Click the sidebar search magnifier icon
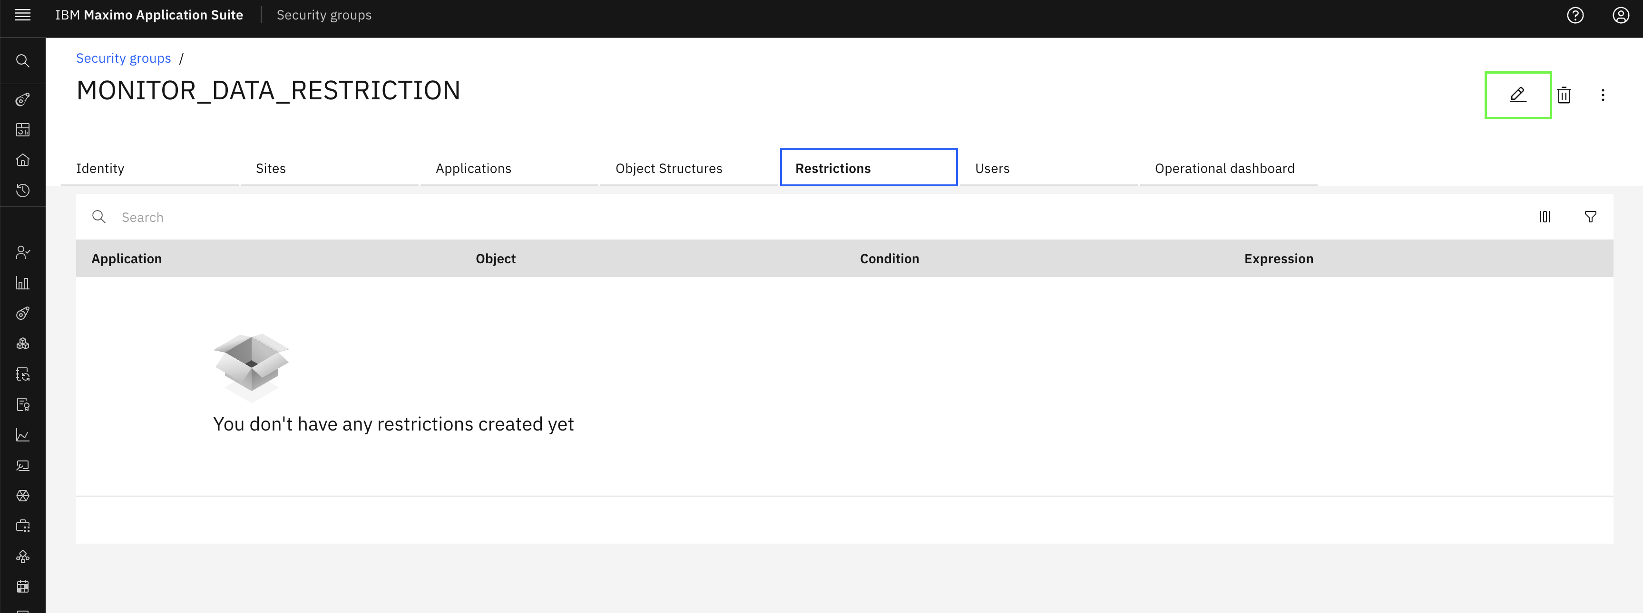 [x=23, y=60]
